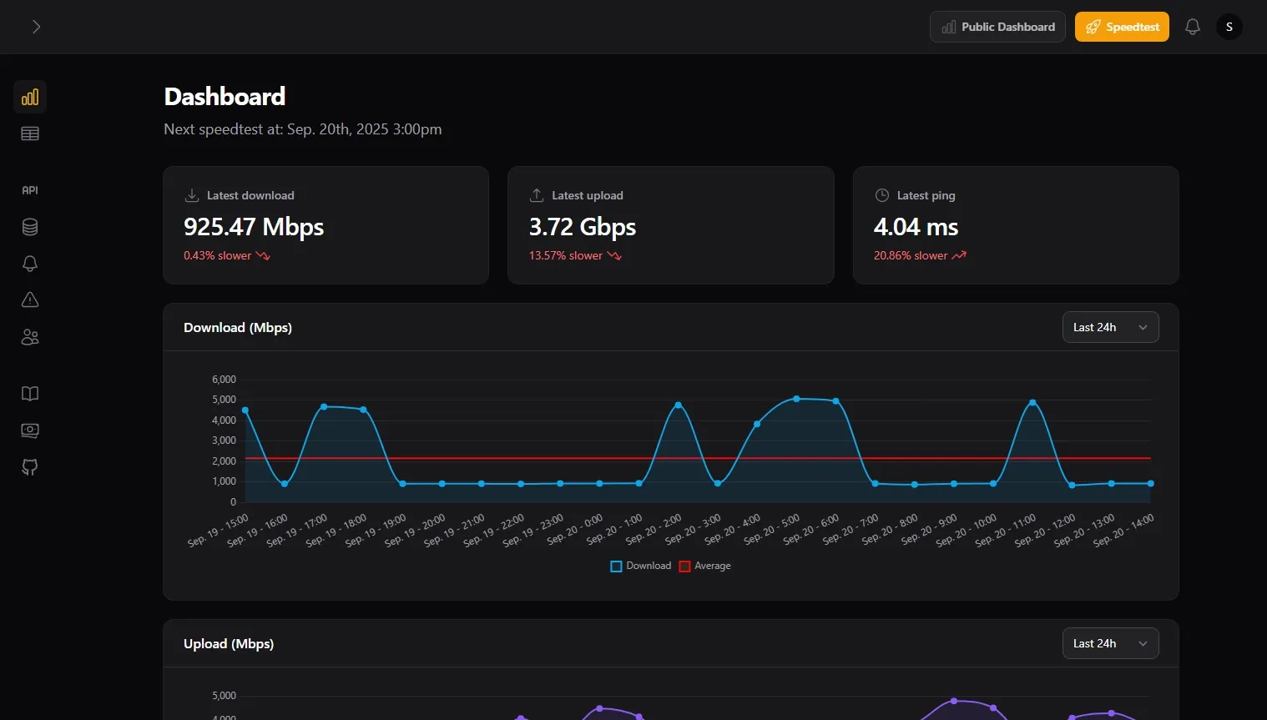Screen dimensions: 1267x720
Task: Click the Latest download label
Action: [250, 195]
